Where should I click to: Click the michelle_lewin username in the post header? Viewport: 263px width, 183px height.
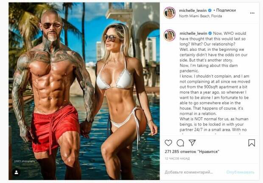tap(193, 11)
